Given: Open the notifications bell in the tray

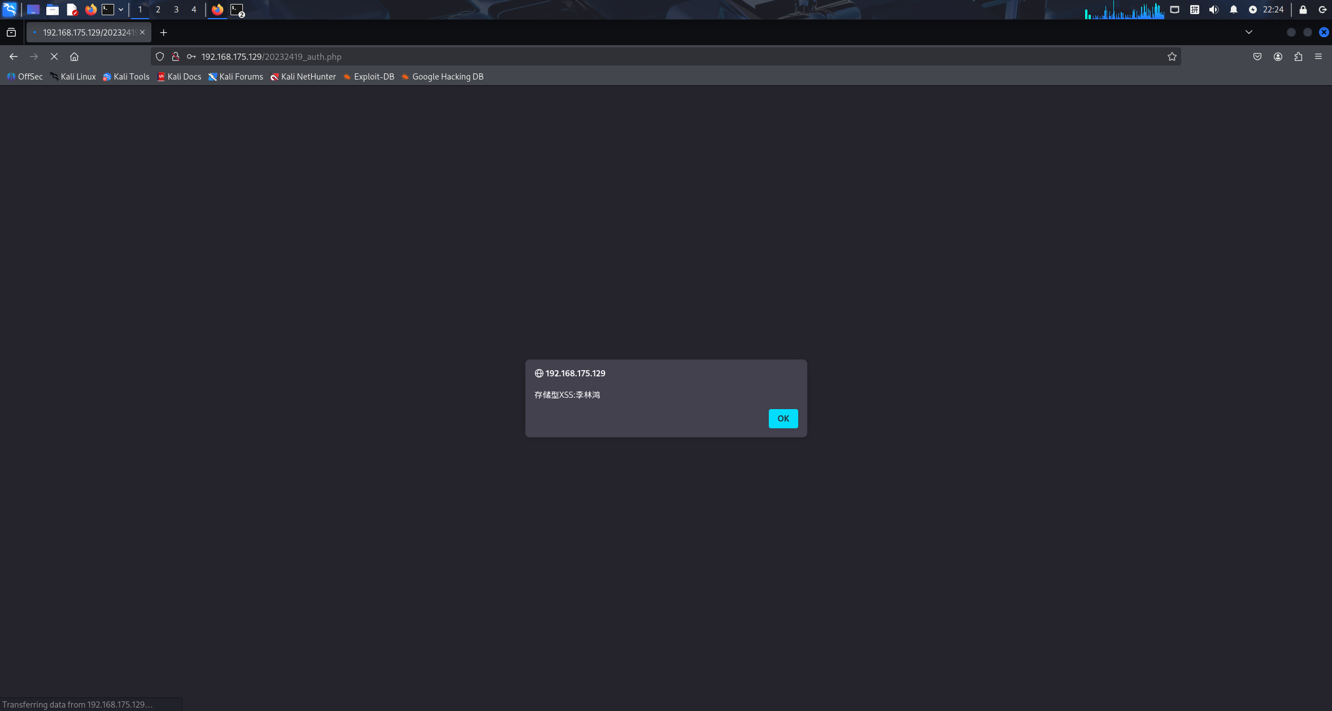Looking at the screenshot, I should point(1234,10).
